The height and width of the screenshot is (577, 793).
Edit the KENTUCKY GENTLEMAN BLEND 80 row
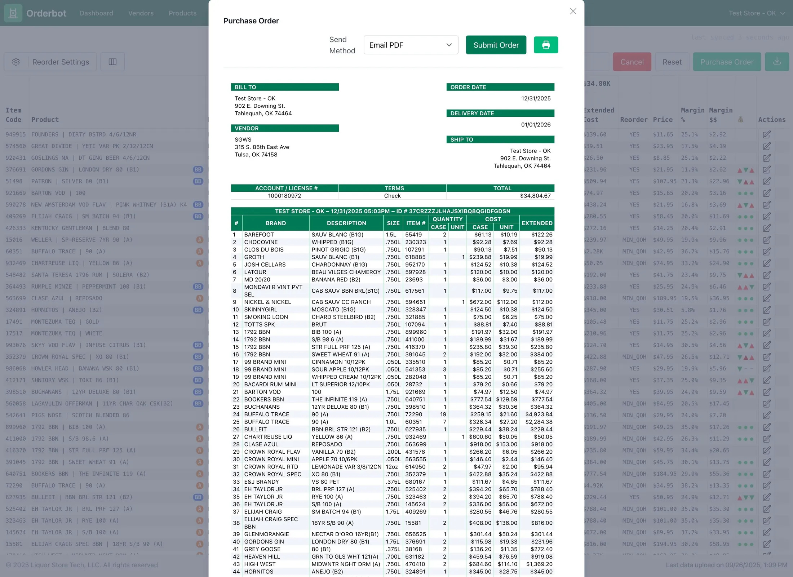767,228
